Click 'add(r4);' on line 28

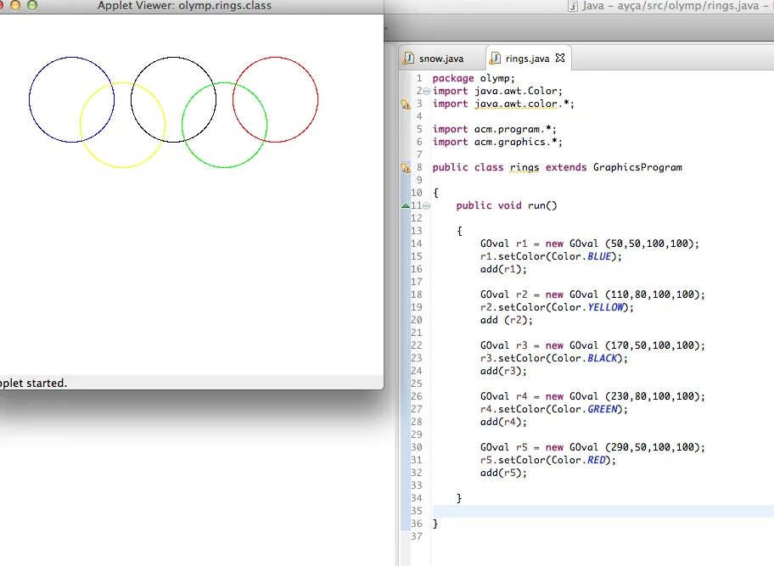pos(503,422)
